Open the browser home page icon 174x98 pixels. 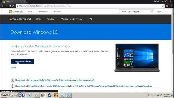(x=13, y=6)
